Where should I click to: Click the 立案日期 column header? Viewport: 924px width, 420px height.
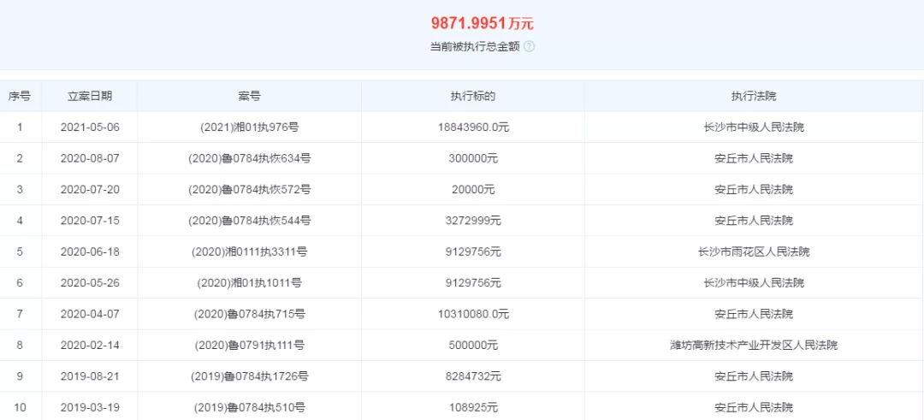[x=90, y=96]
